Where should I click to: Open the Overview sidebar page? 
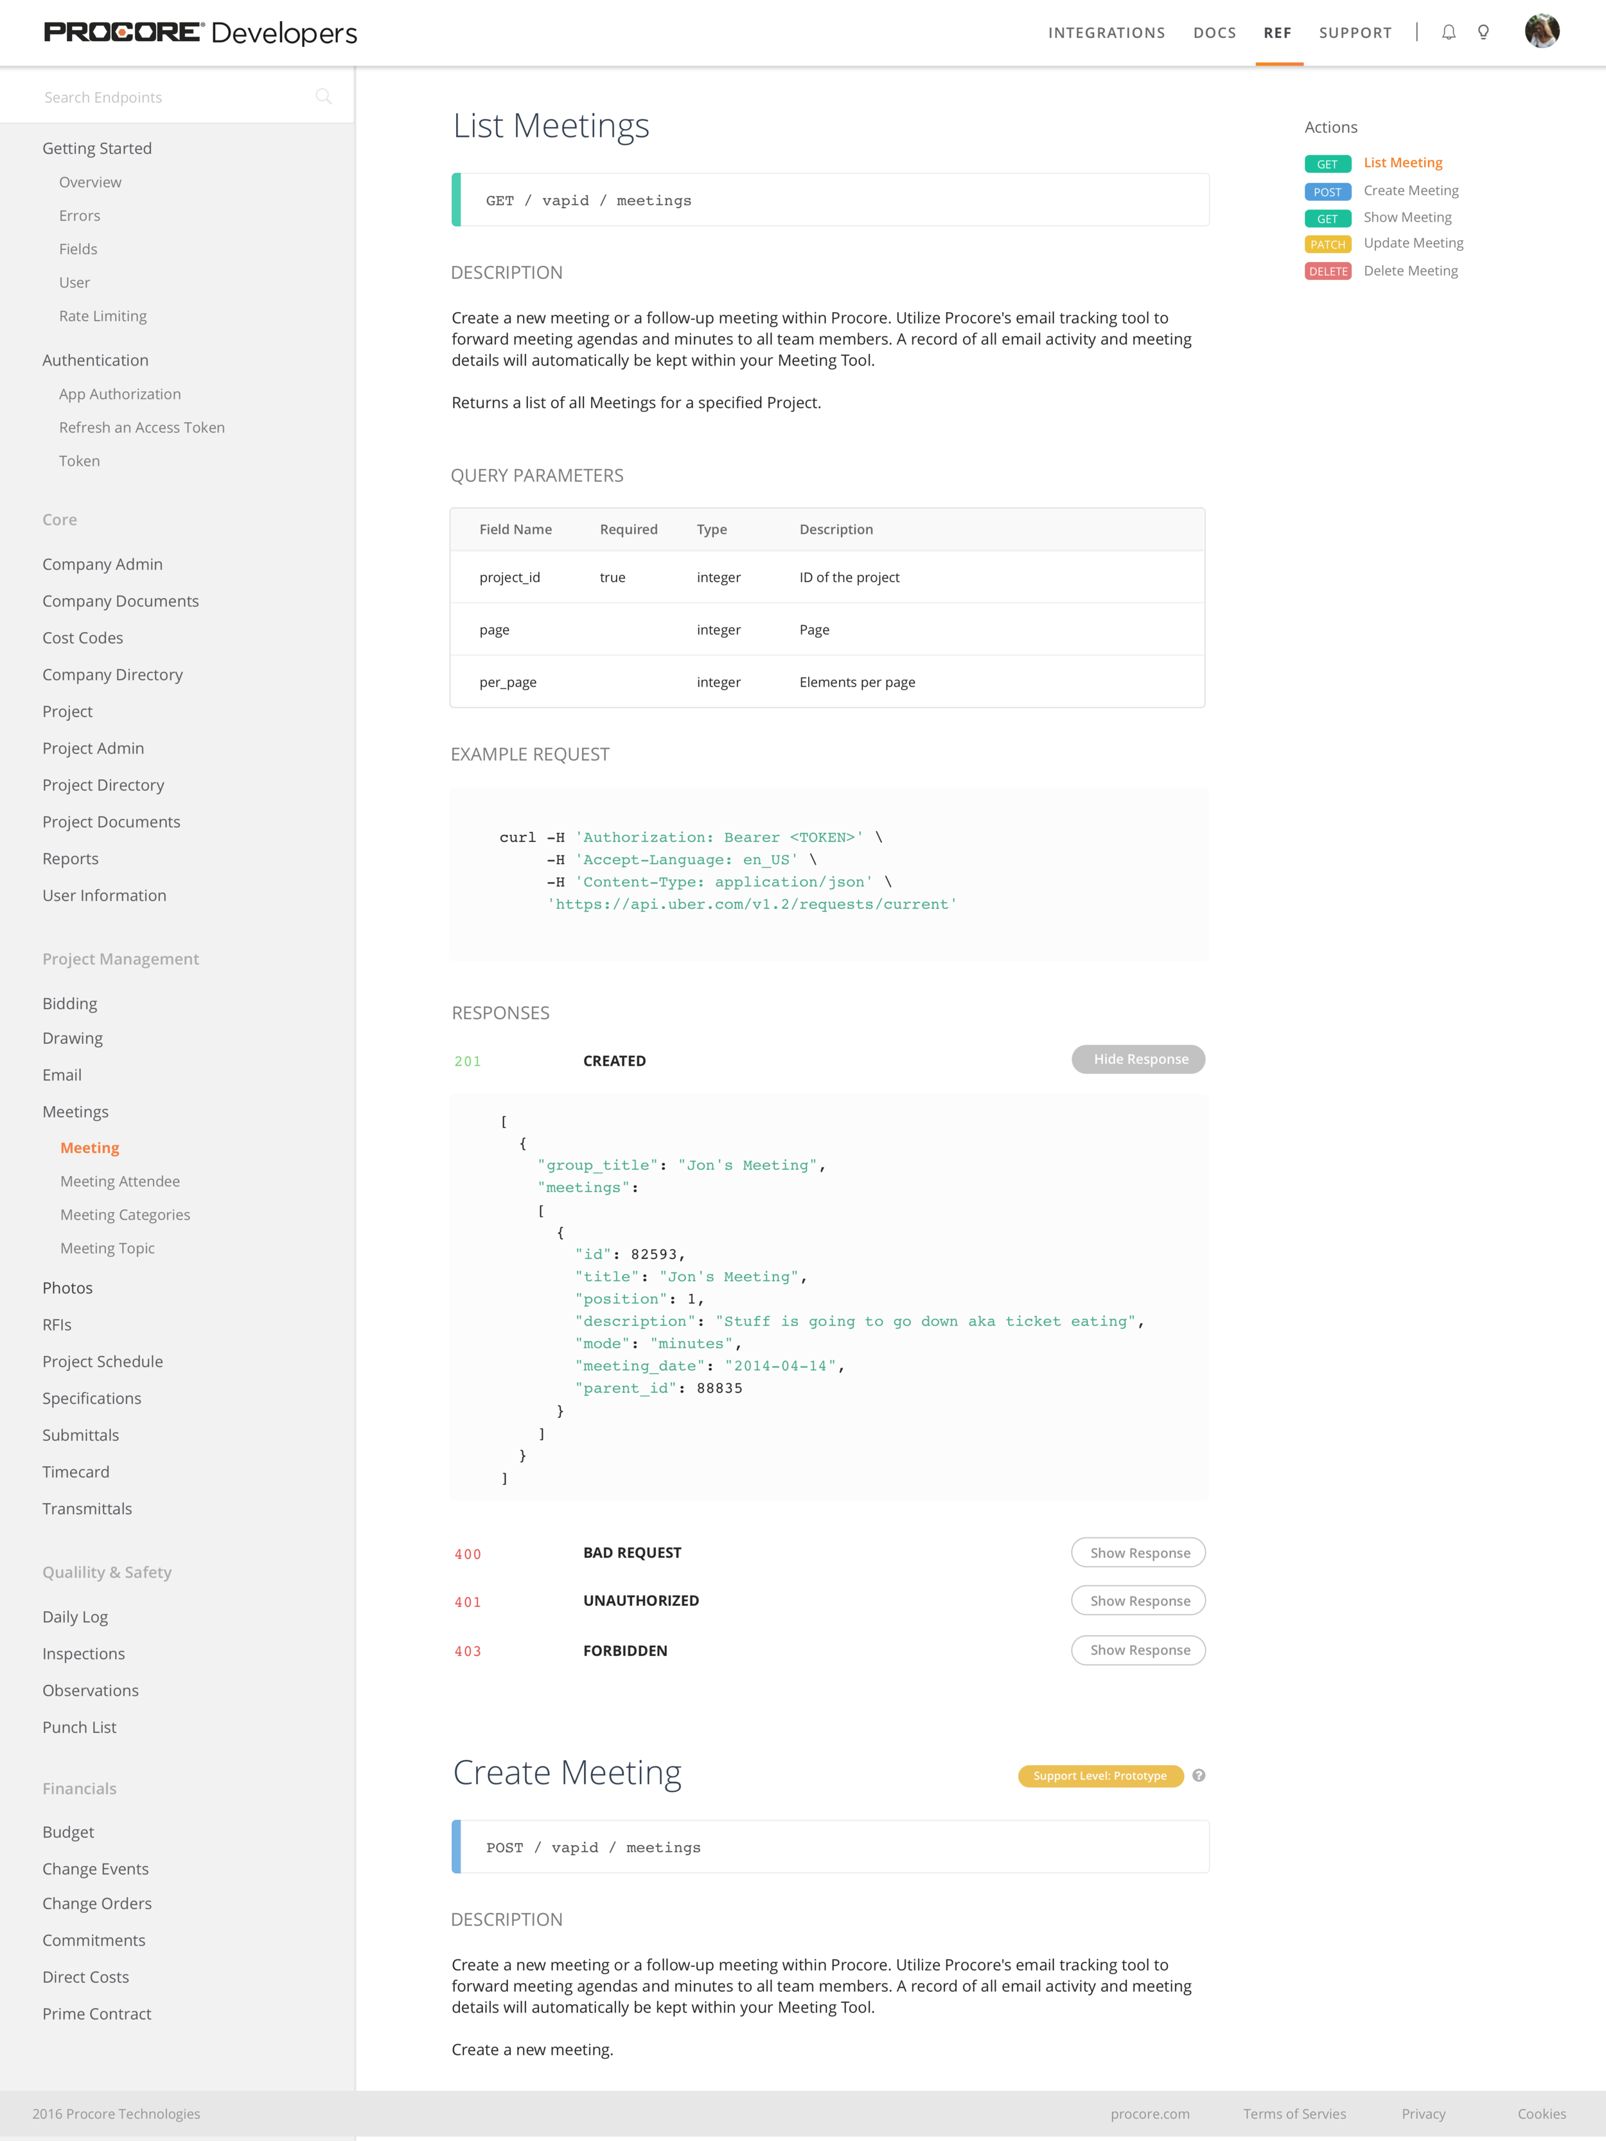[90, 182]
